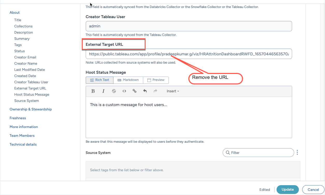Image resolution: width=325 pixels, height=195 pixels.
Task: Open the Insert dropdown menu
Action: tap(173, 91)
